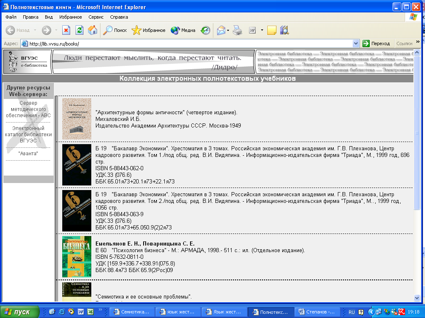Screen dimensions: 425x318
Task: Click ISBN 5-88443-062-0 text
Action: tap(120, 168)
